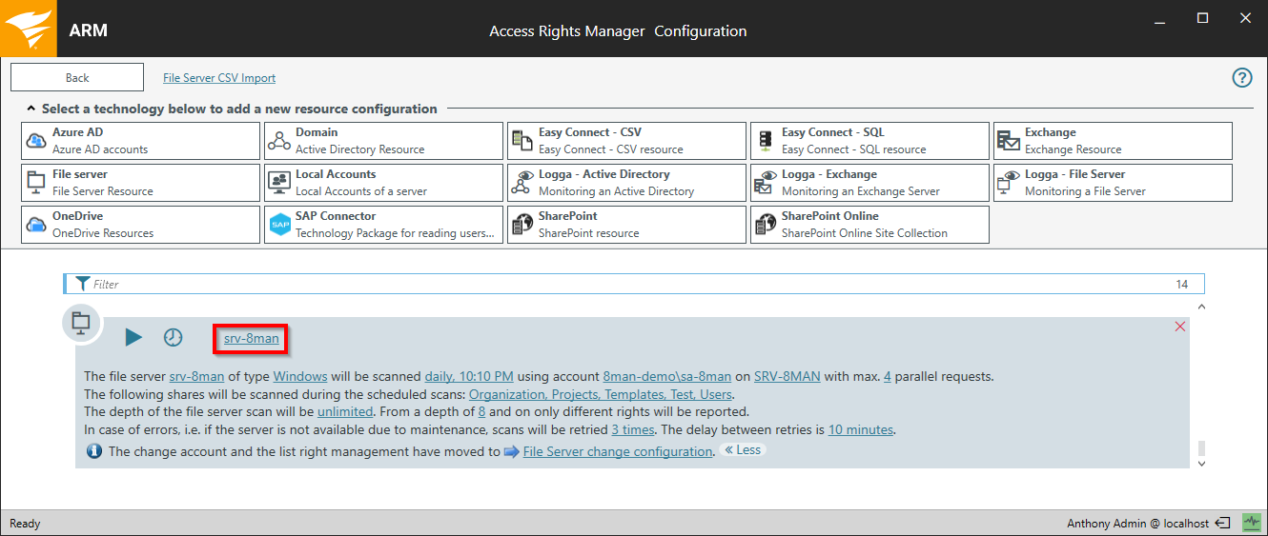Screen dimensions: 1268x536
Task: Edit the '10 minutes' delay link
Action: click(x=861, y=429)
